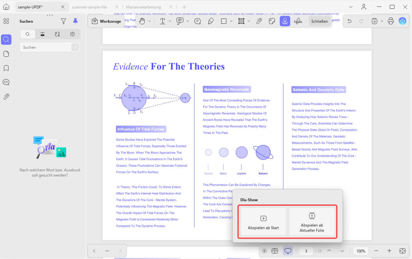Choose the text underline markup tool
Image resolution: width=412 pixels, height=259 pixels.
162,21
